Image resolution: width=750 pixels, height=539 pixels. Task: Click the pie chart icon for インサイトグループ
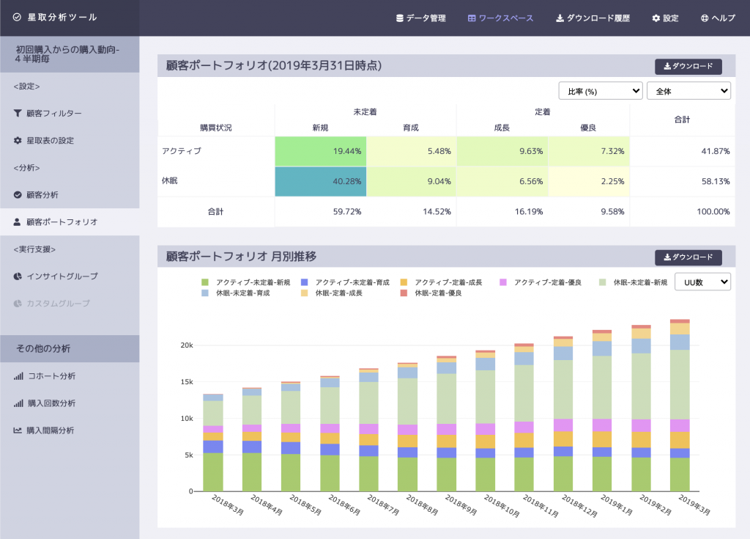18,276
